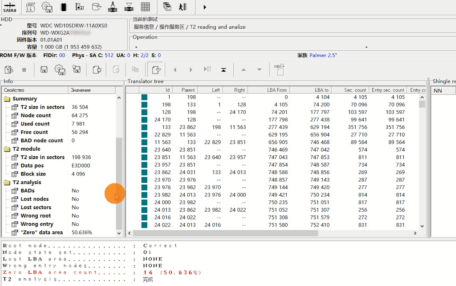Screen dimensions: 456x286
Task: Select the Lost nodes row
Action: click(x=59, y=199)
